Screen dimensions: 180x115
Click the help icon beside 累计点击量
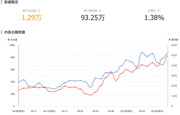[39, 11]
